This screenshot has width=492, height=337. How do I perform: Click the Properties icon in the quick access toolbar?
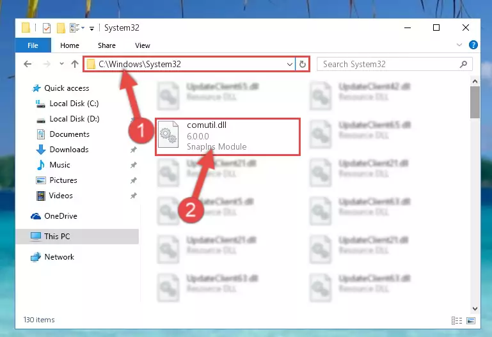[x=47, y=28]
